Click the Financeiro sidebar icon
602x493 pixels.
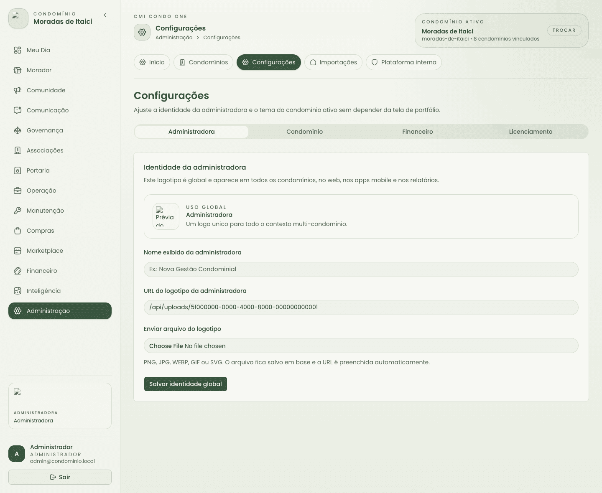(18, 271)
